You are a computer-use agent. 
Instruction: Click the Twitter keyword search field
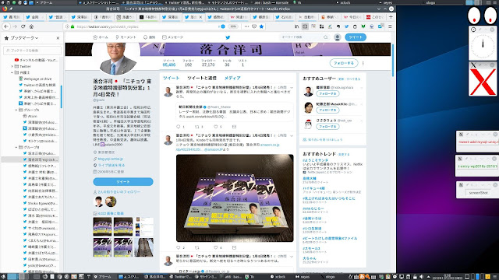tap(305, 37)
